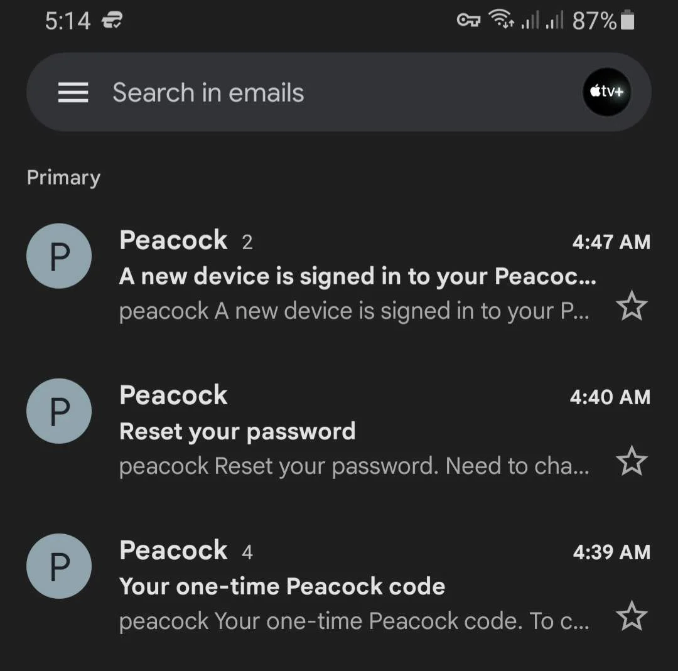Select the first Peacock sender avatar
This screenshot has width=678, height=671.
59,256
